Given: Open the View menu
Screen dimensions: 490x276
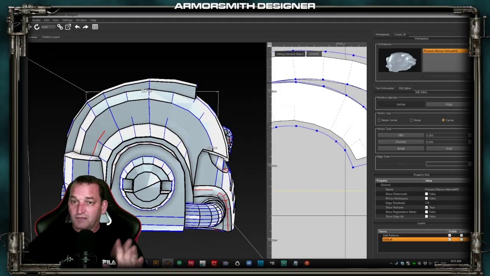Looking at the screenshot, I should tap(56, 20).
